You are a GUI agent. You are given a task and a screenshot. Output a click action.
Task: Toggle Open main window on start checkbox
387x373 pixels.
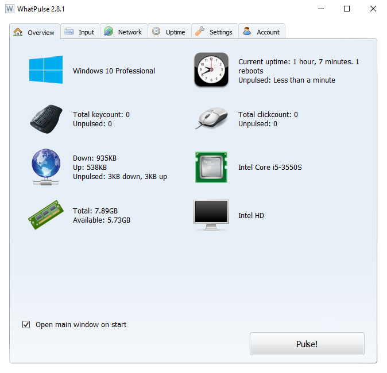point(26,324)
